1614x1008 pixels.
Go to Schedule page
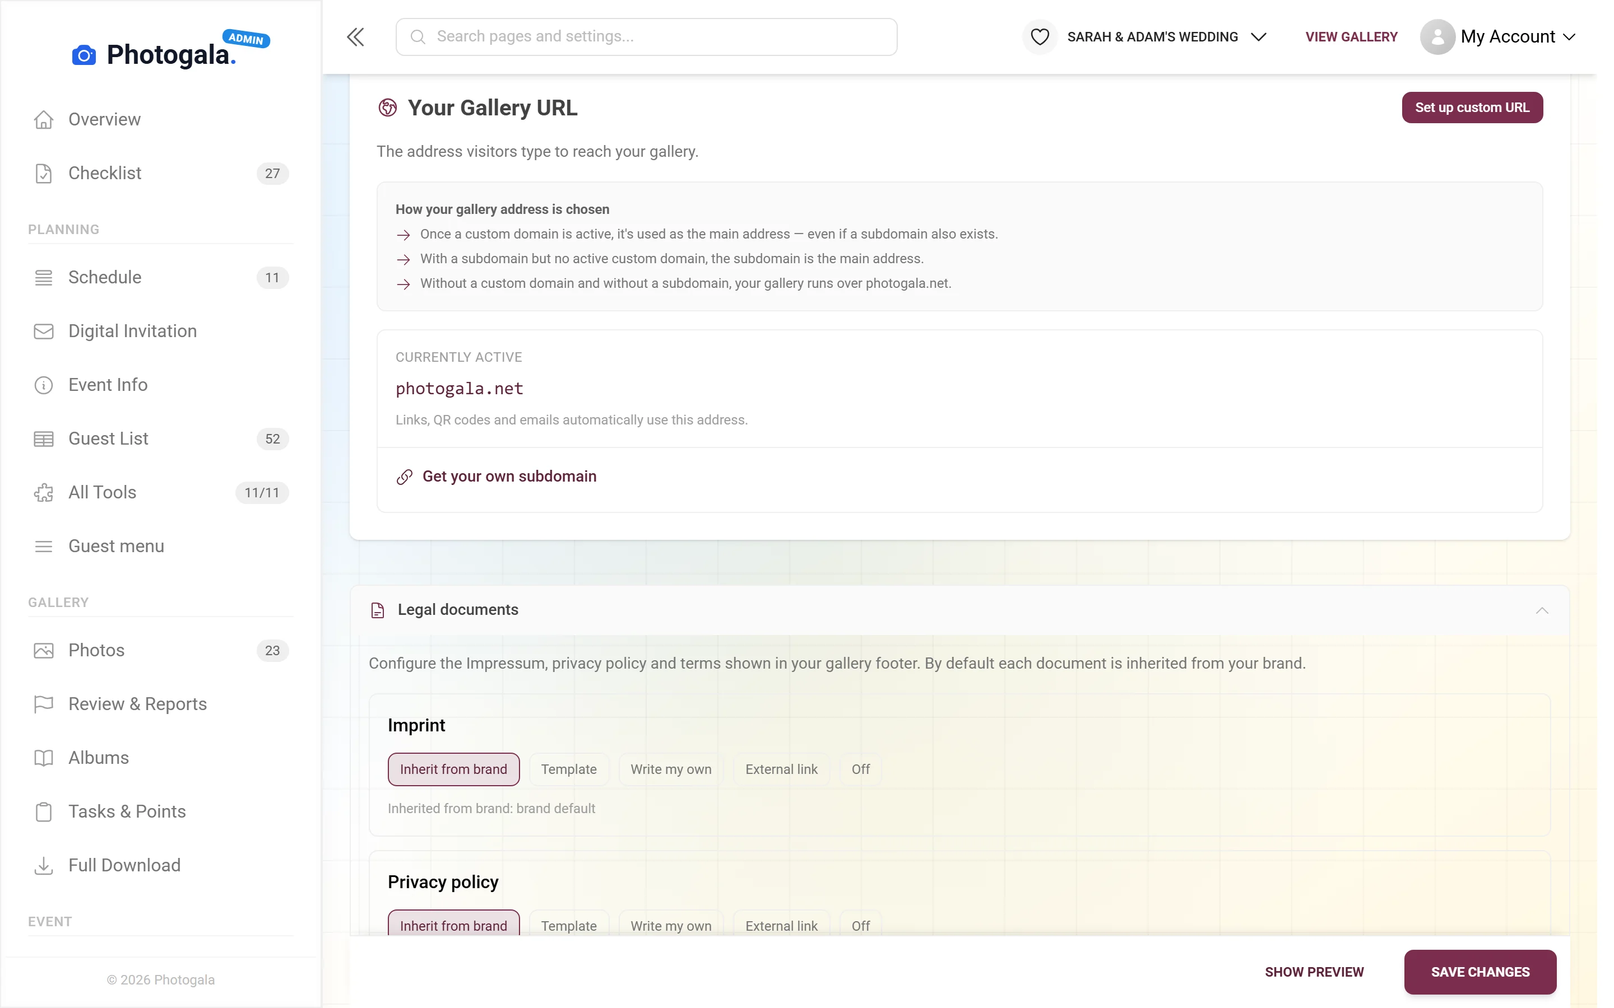(x=161, y=277)
